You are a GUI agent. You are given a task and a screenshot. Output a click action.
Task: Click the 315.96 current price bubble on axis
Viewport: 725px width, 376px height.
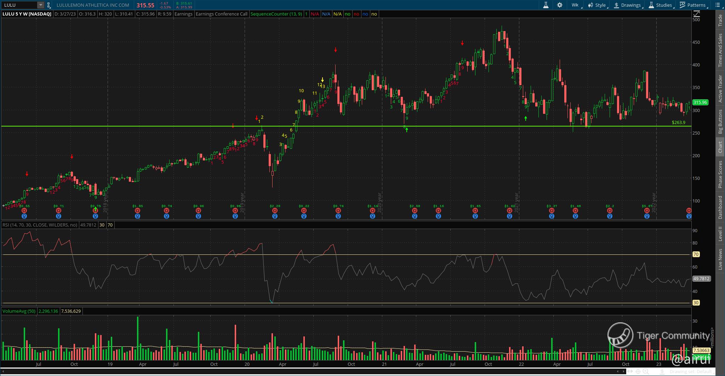(x=700, y=102)
